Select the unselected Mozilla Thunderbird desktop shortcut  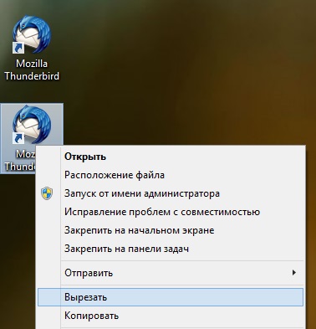pos(32,48)
